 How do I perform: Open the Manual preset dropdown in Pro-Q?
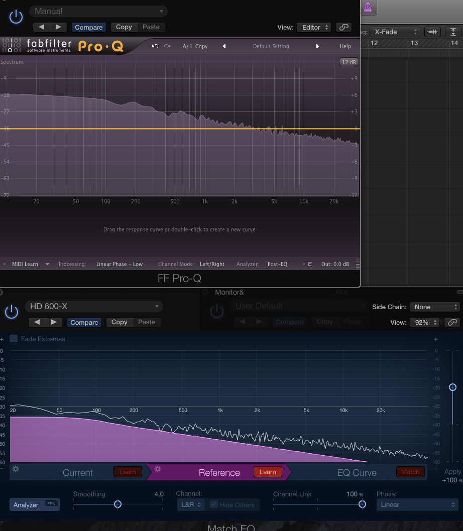(98, 11)
